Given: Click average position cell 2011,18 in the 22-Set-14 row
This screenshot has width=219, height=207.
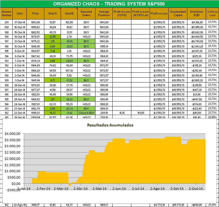Looking at the screenshot, I should click(x=104, y=113).
